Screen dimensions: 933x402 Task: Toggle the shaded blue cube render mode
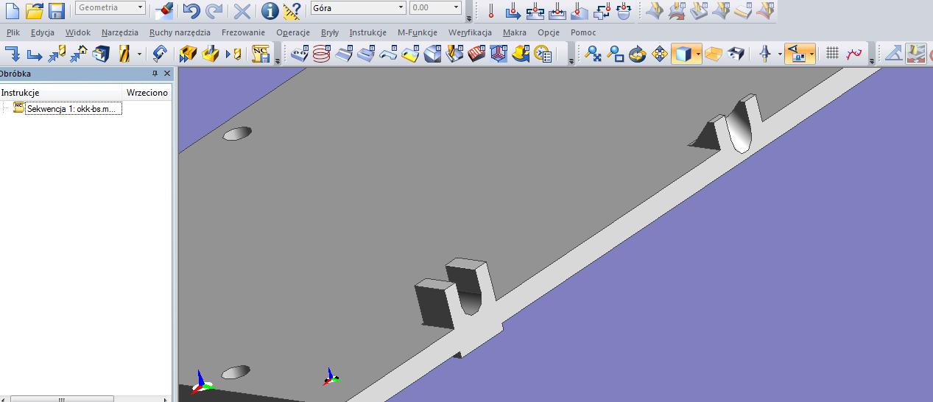pyautogui.click(x=683, y=54)
